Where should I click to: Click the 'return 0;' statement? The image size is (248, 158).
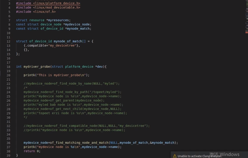click(32, 151)
